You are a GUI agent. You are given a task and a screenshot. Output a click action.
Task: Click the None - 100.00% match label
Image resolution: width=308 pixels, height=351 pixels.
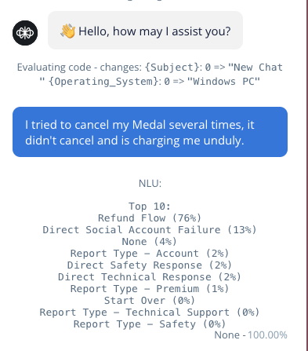click(x=251, y=335)
